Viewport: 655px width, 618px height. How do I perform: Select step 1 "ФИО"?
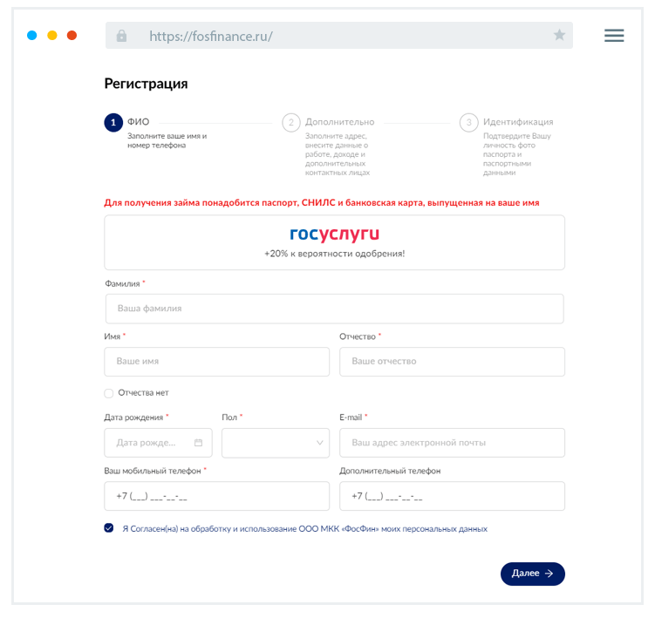click(113, 122)
